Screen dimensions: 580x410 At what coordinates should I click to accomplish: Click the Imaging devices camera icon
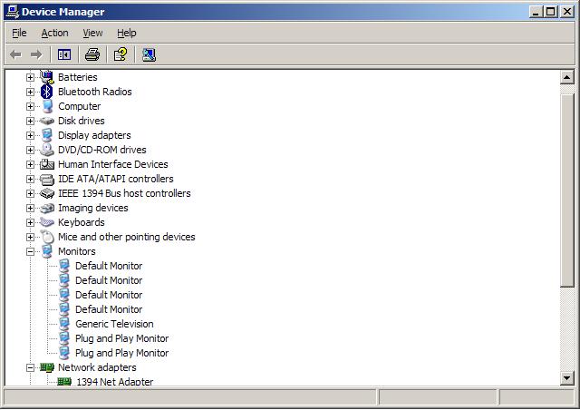(47, 208)
